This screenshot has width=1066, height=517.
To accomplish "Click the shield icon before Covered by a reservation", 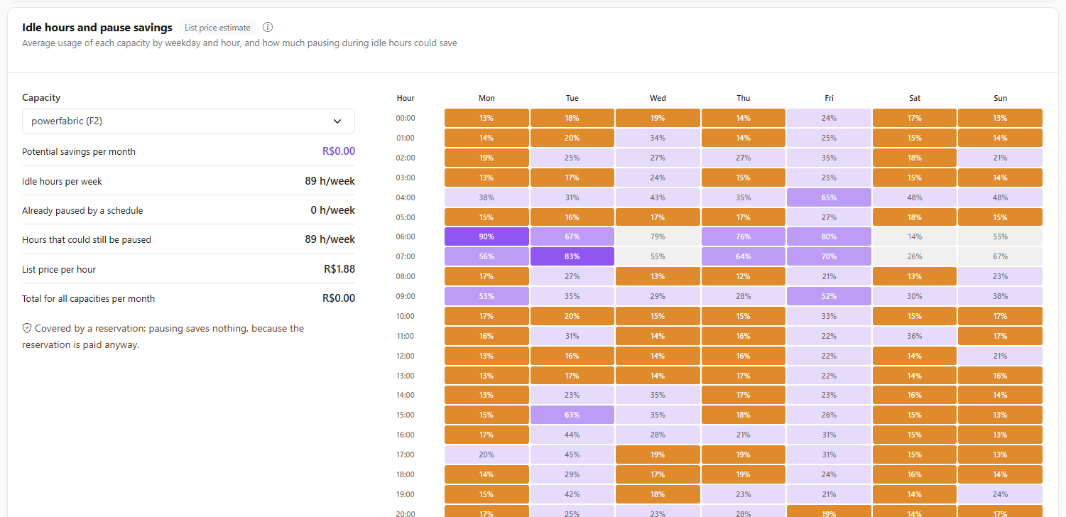I will click(27, 329).
